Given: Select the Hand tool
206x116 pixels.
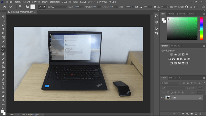Looking at the screenshot, I should (x=3, y=96).
